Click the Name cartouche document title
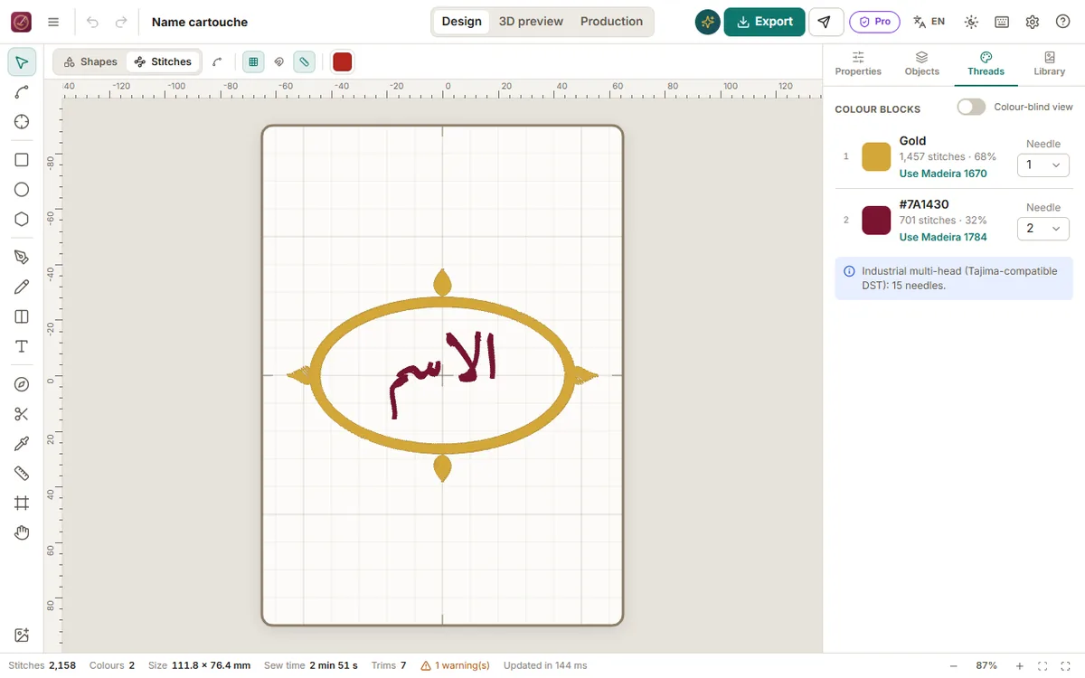 (200, 22)
